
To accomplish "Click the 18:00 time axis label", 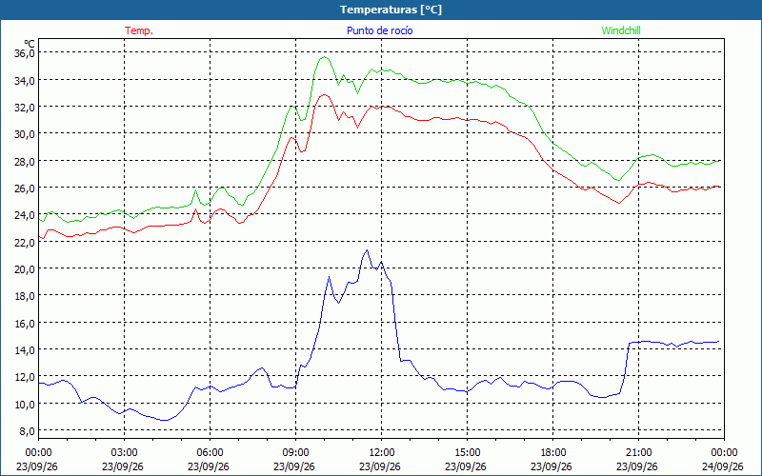I will 552,453.
